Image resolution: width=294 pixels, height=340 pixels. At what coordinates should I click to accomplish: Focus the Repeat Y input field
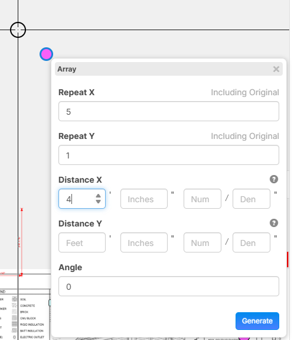pos(169,155)
